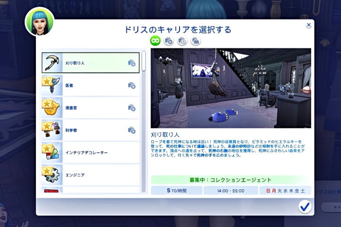Confirm career with the checkmark button
Image resolution: width=341 pixels, height=227 pixels.
click(305, 207)
